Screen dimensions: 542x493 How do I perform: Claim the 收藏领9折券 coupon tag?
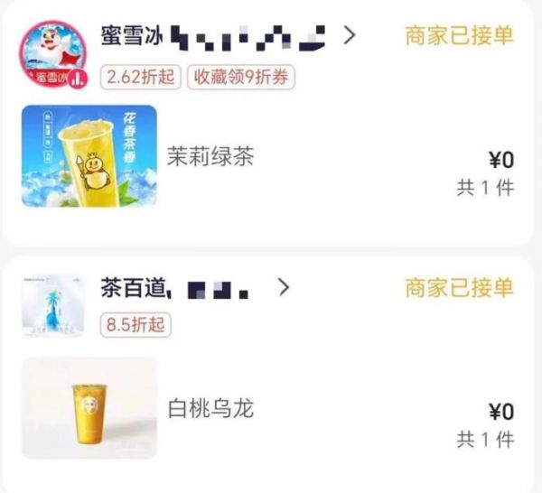tap(241, 77)
